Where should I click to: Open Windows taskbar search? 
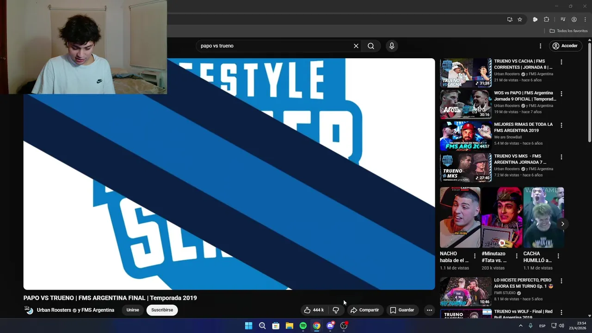click(262, 326)
